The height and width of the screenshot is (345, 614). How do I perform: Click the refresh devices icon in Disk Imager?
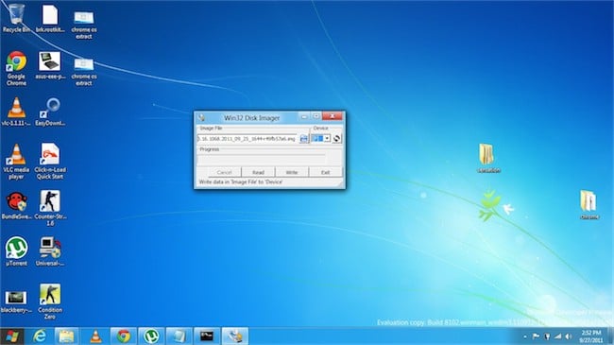[337, 138]
